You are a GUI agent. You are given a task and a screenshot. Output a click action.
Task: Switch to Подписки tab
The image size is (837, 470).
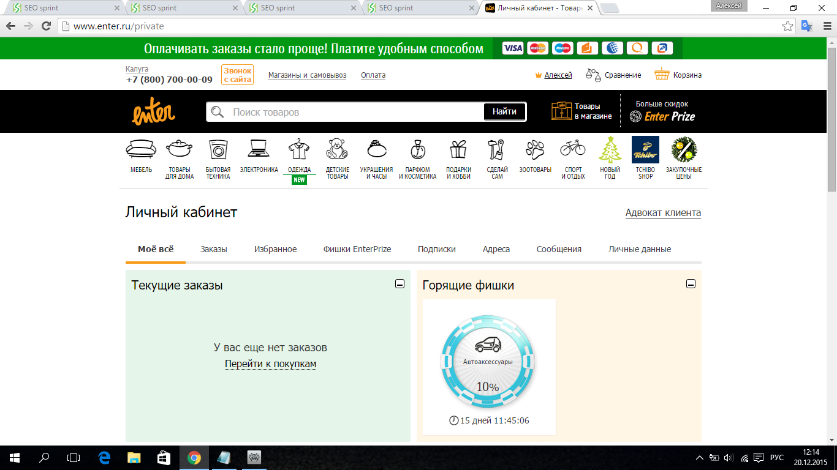437,249
